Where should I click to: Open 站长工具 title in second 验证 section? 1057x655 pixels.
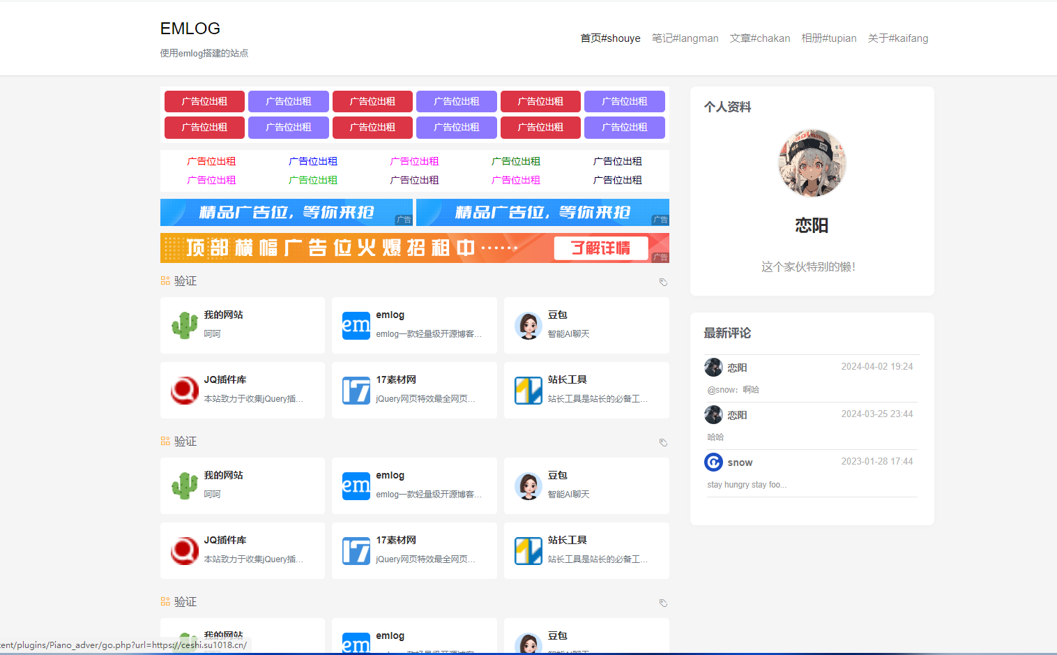click(567, 540)
